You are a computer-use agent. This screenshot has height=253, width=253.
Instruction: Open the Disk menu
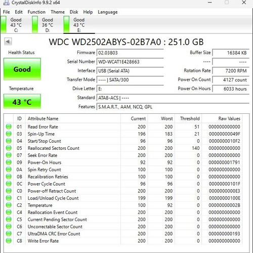pos(74,12)
